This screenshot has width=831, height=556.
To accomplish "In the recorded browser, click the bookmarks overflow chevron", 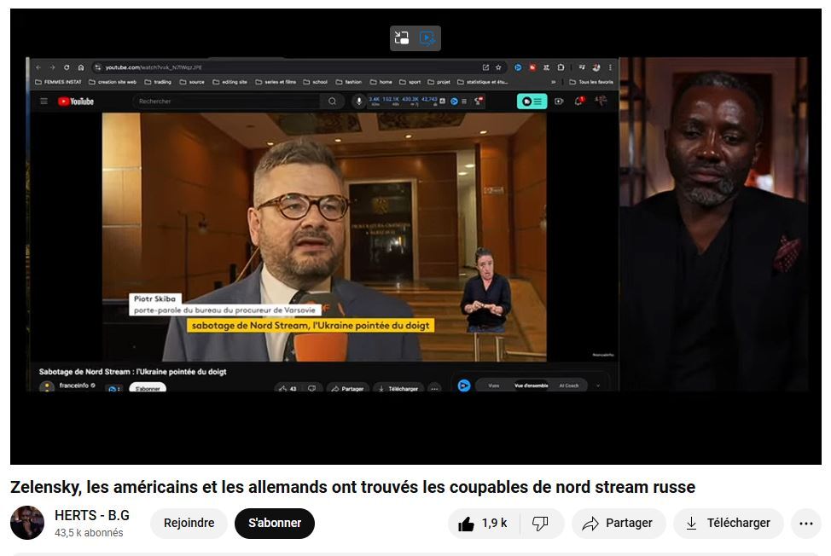I will pyautogui.click(x=554, y=82).
